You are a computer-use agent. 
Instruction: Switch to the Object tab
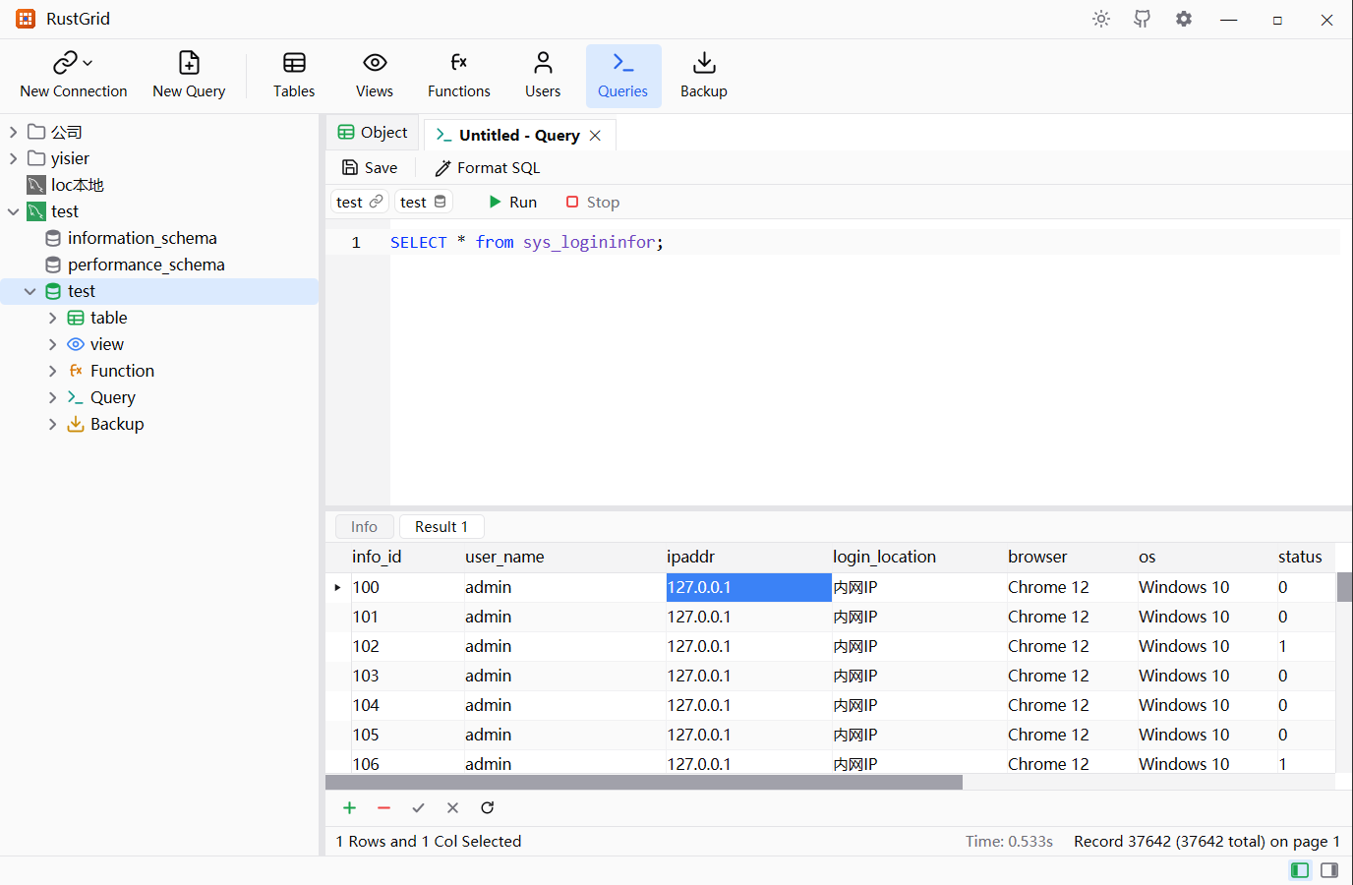373,133
